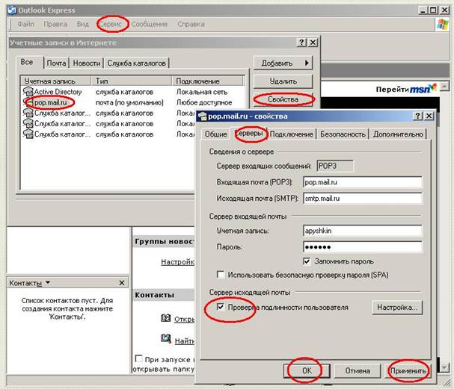The image size is (454, 389).
Task: Switch to the Почта tab
Action: pos(56,63)
